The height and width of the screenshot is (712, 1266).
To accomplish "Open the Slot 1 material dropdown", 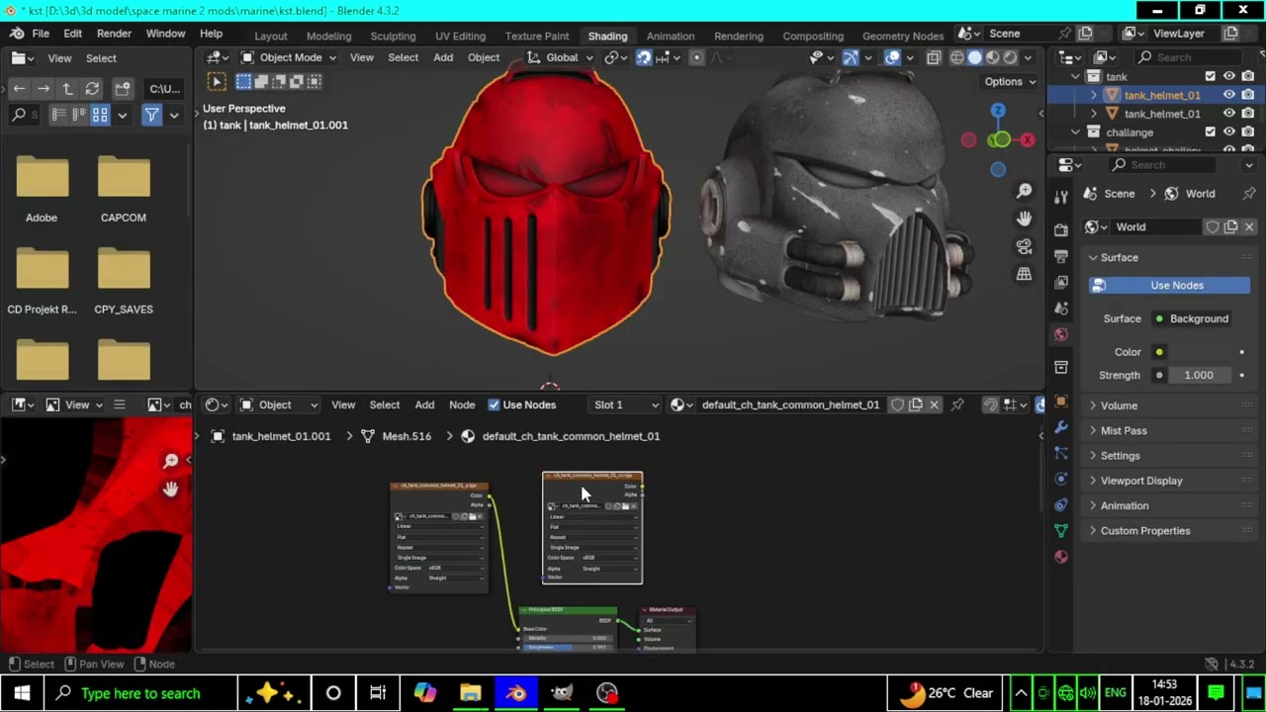I will pos(625,404).
